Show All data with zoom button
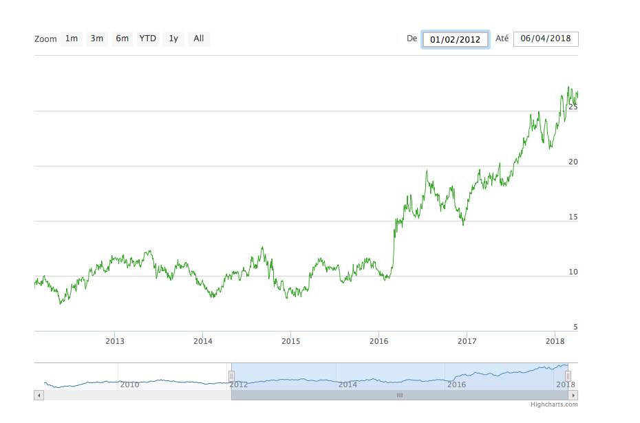The width and height of the screenshot is (640, 423). 198,39
